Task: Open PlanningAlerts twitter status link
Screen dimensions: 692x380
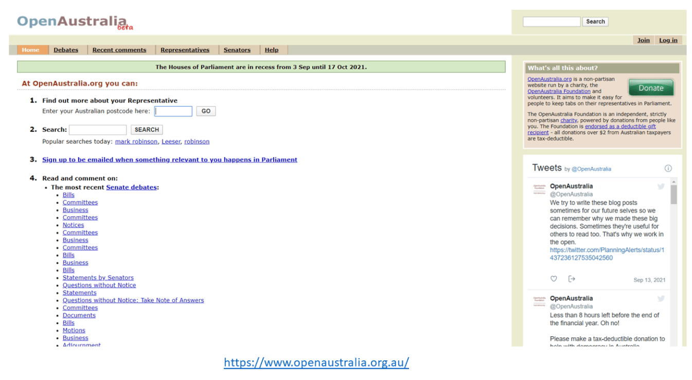Action: pyautogui.click(x=607, y=254)
